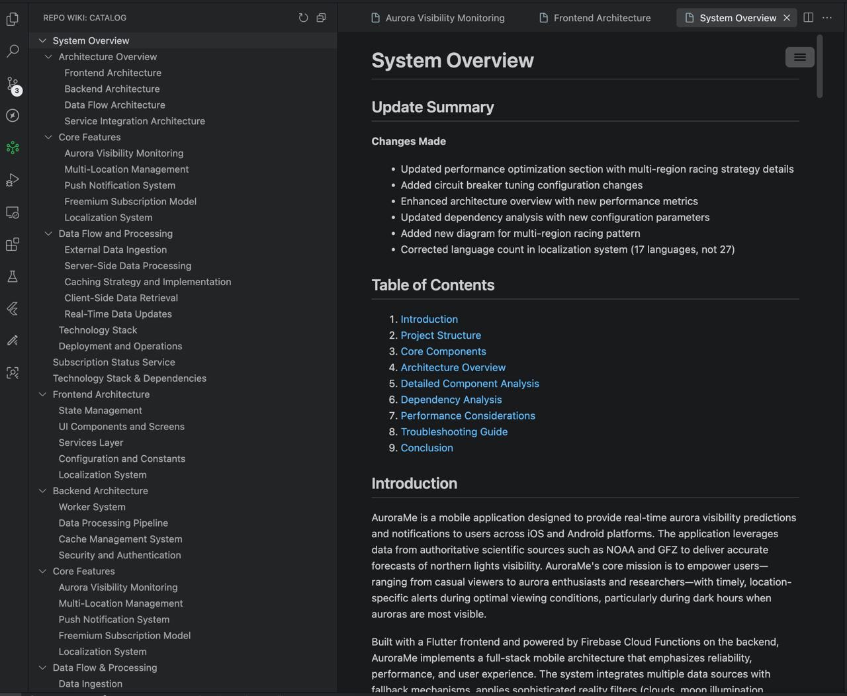The image size is (847, 696).
Task: Open Security and Authentication page
Action: click(120, 555)
